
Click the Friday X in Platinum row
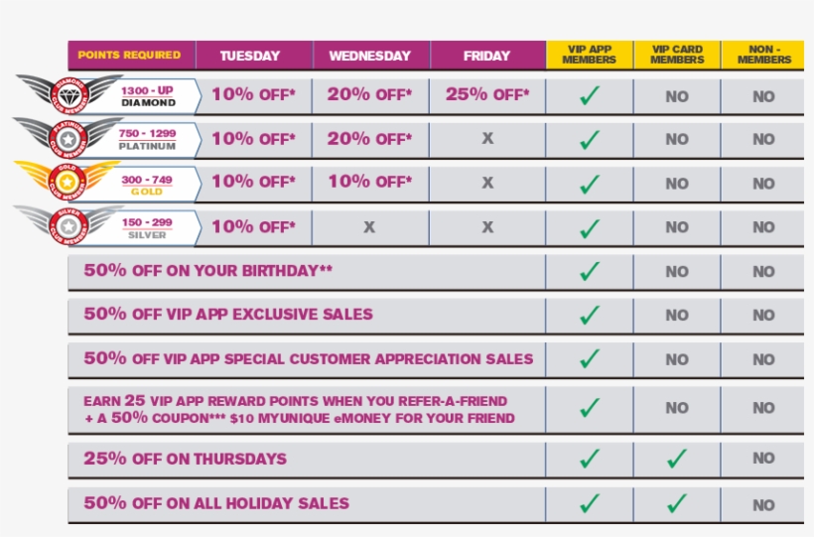(x=487, y=139)
